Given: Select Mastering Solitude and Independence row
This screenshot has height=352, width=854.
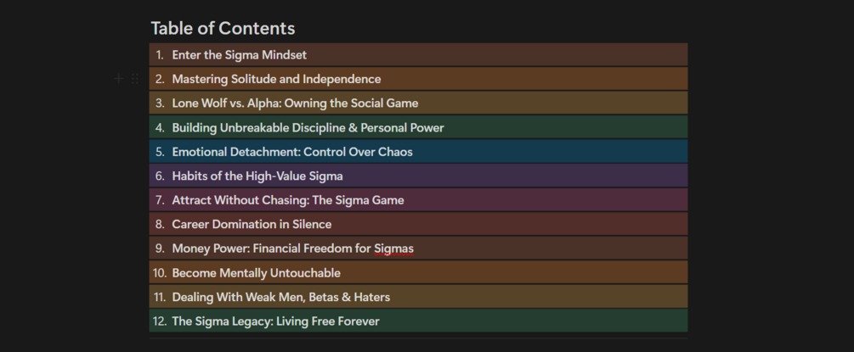Looking at the screenshot, I should tap(276, 79).
